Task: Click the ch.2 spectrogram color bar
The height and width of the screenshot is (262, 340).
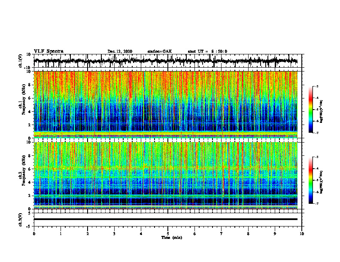Action: pos(311,180)
